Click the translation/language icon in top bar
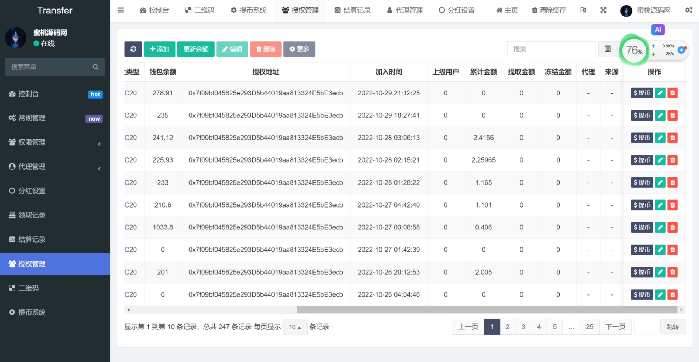Viewport: 699px width, 362px height. tap(583, 10)
